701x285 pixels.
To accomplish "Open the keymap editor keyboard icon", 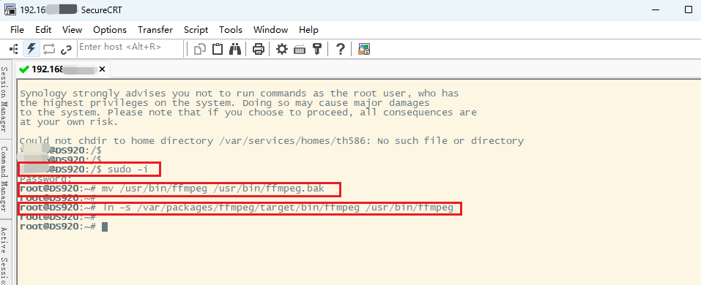I will (x=300, y=49).
